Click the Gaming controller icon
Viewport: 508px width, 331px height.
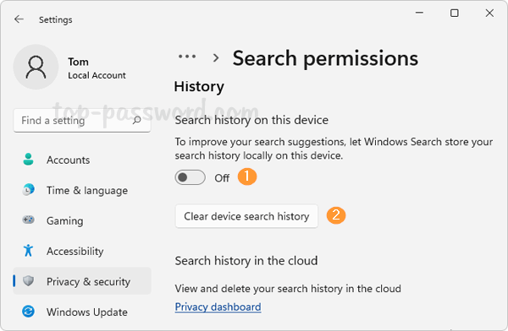click(x=28, y=220)
